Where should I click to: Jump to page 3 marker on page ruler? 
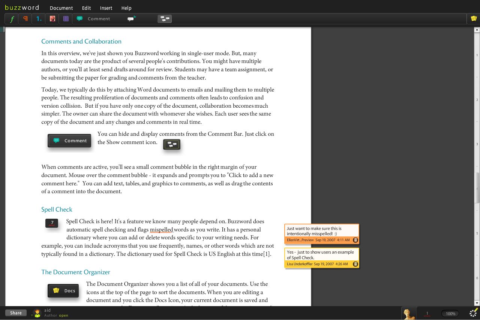(477, 144)
